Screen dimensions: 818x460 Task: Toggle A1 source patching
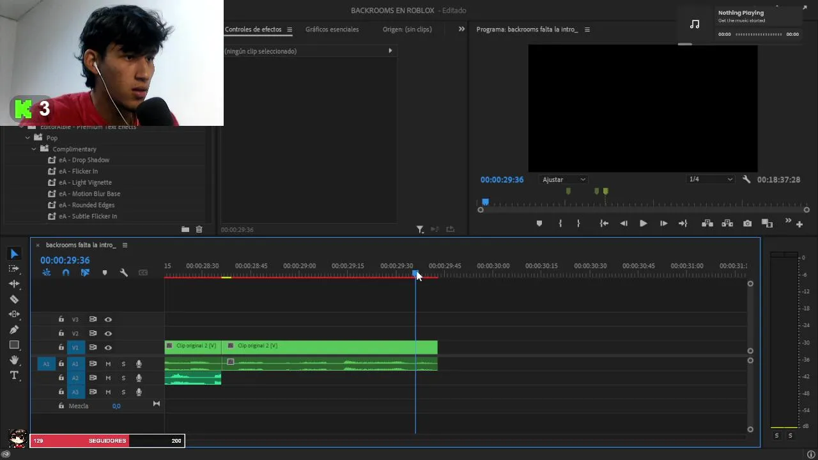[46, 364]
